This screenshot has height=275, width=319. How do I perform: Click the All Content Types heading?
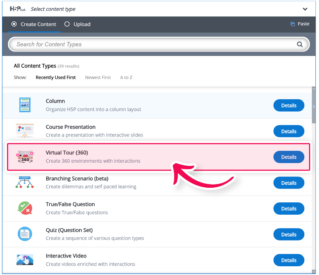pyautogui.click(x=35, y=66)
